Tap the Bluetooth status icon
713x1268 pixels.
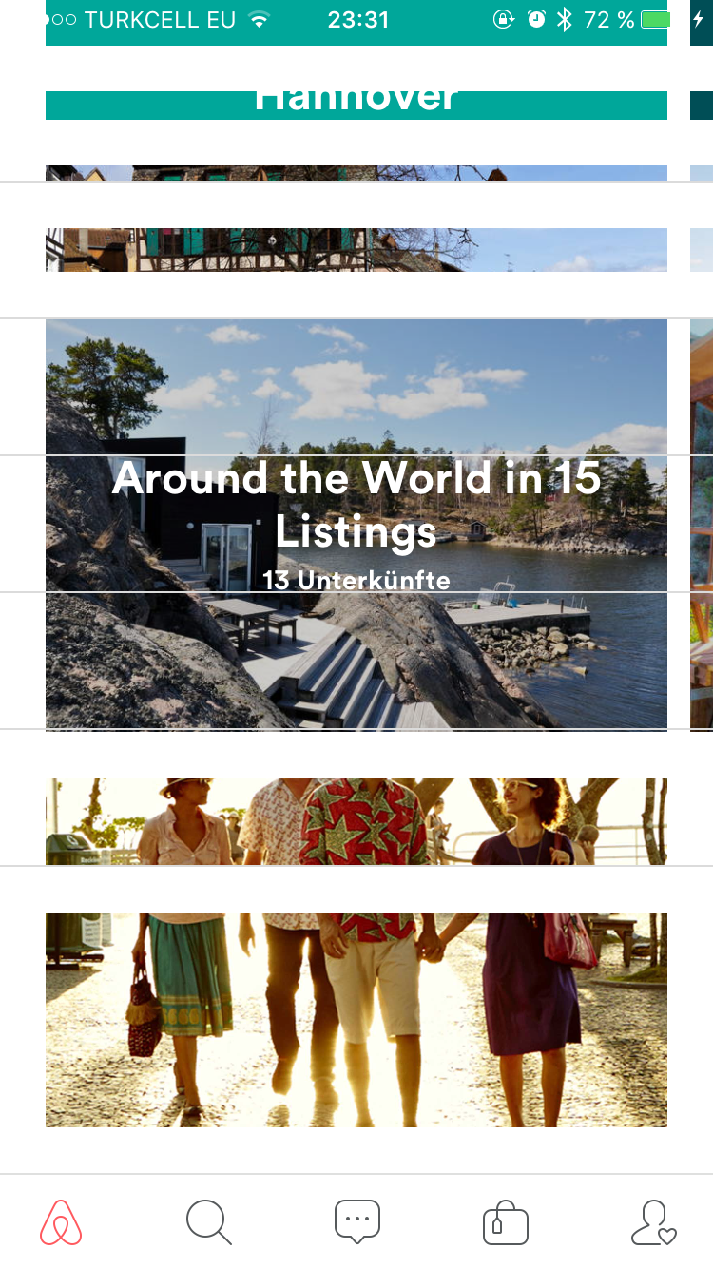point(565,19)
